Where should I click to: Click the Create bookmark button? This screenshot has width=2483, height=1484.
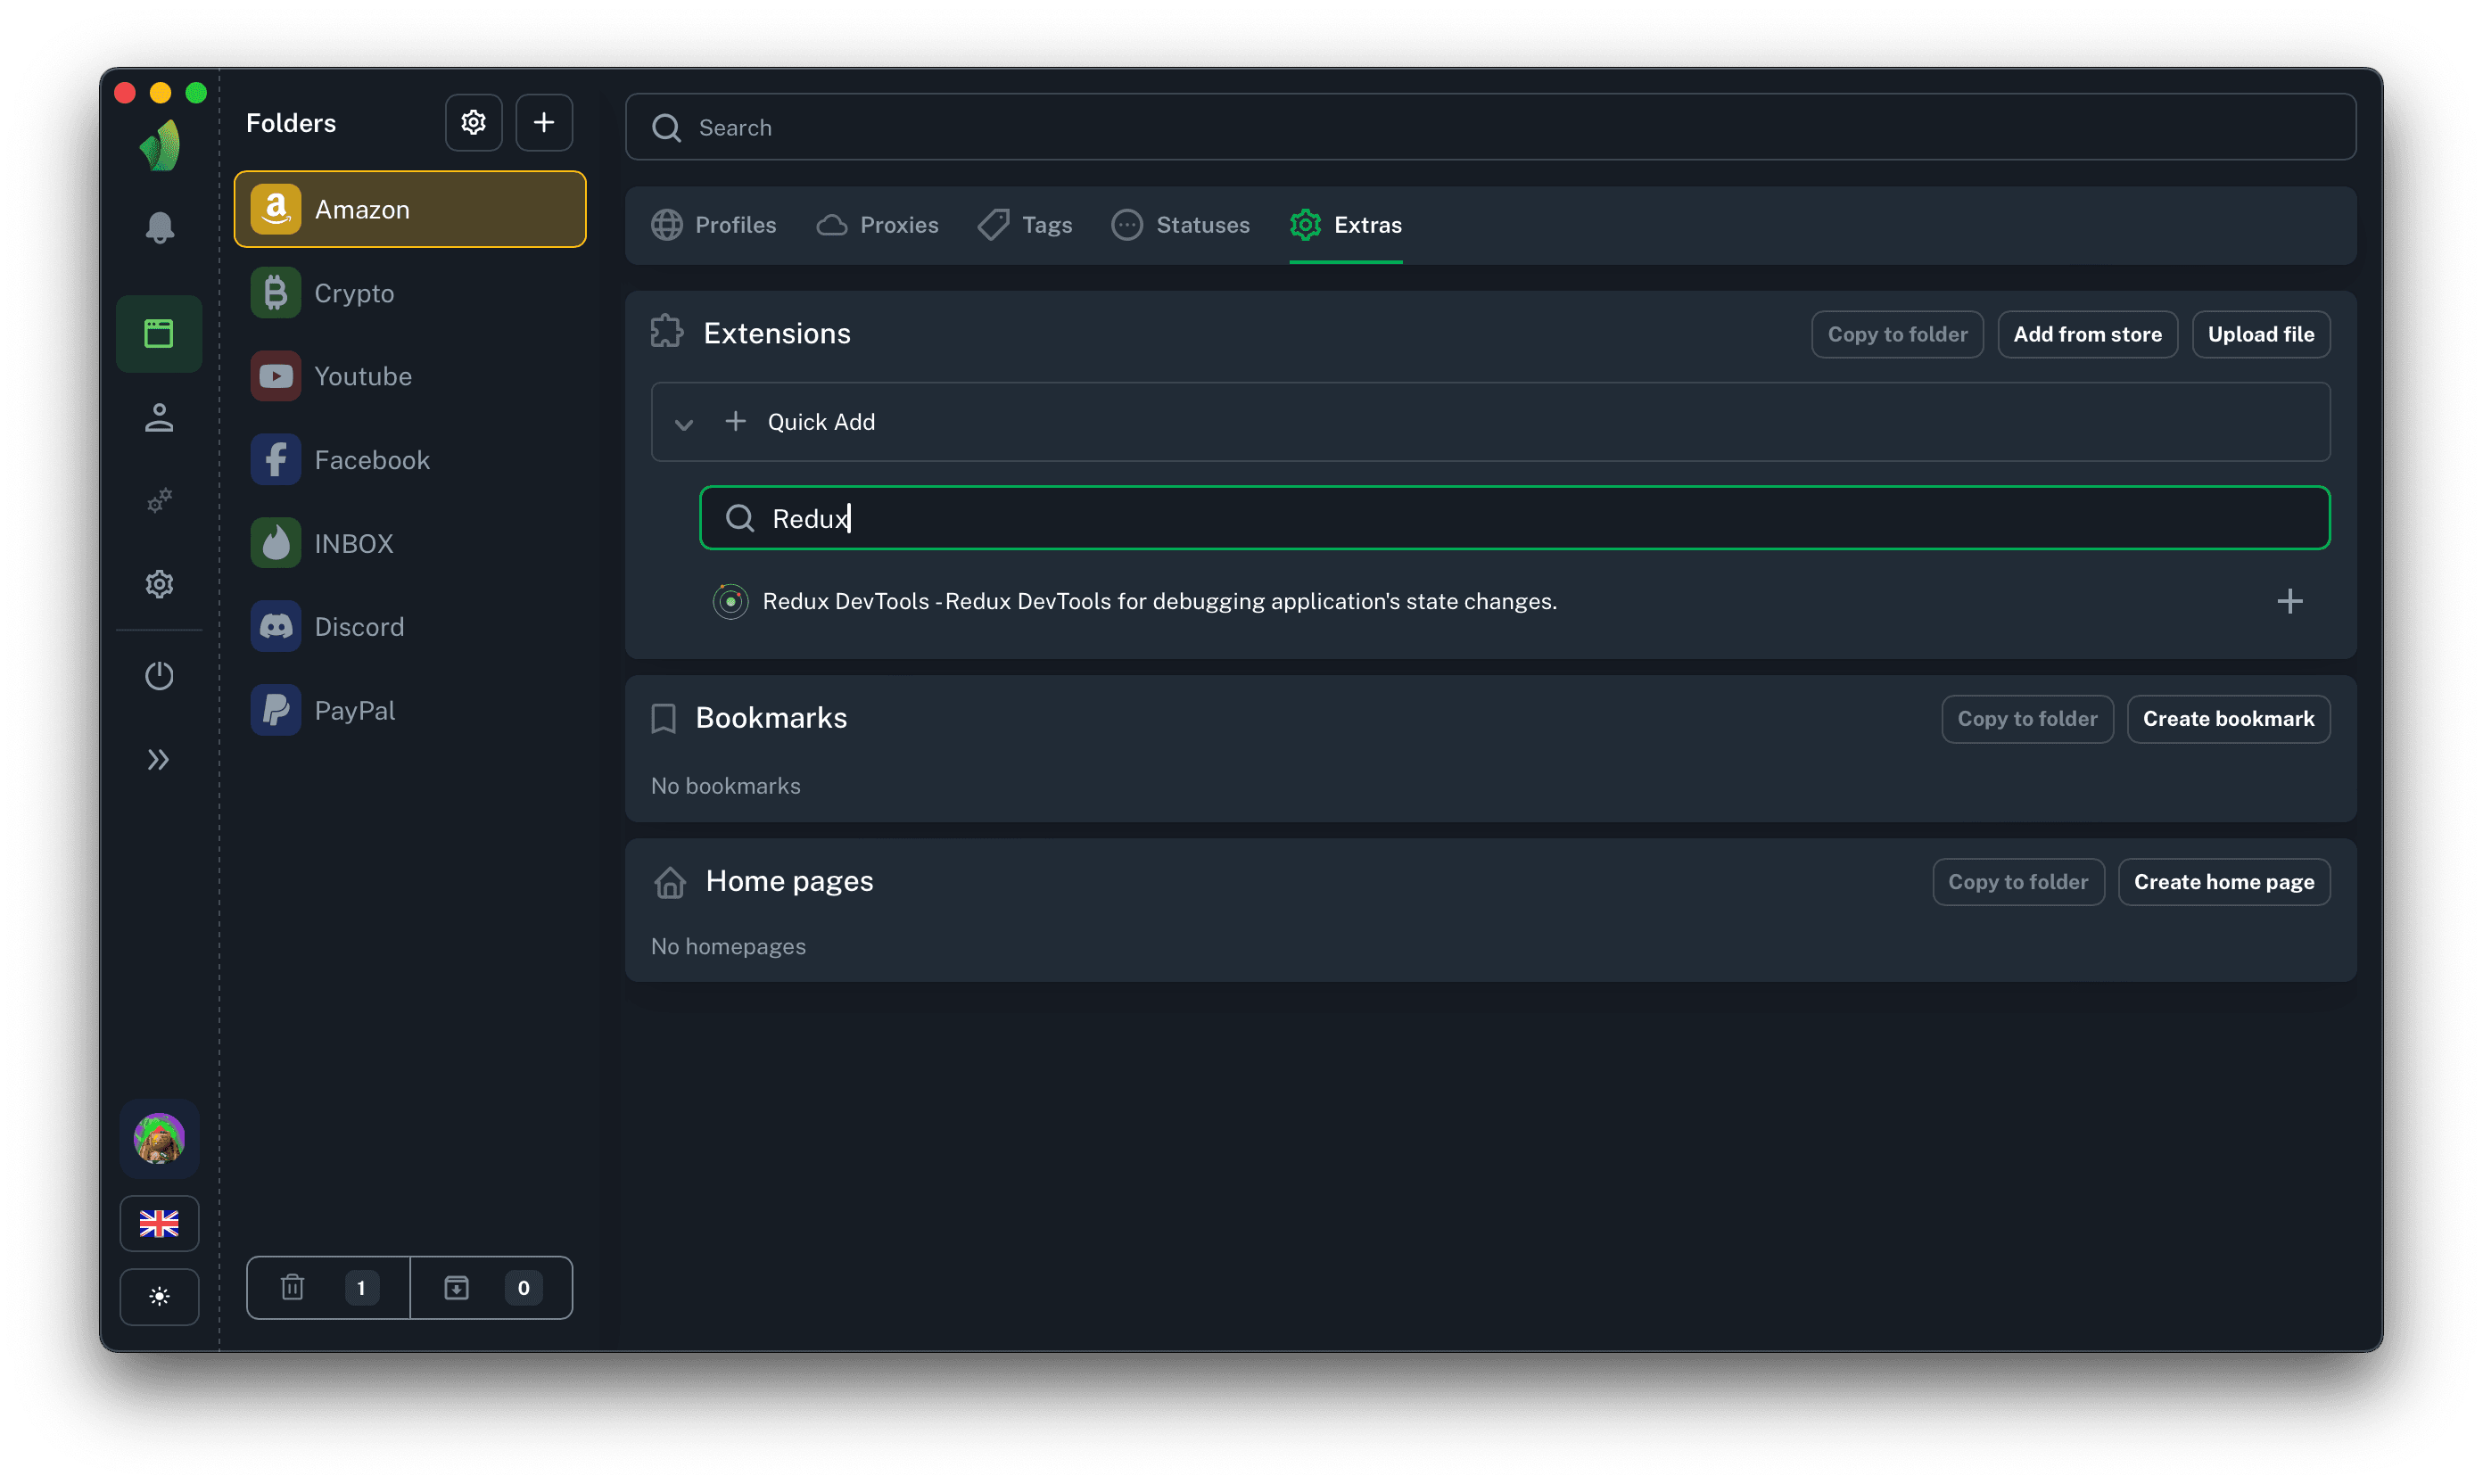pyautogui.click(x=2228, y=719)
